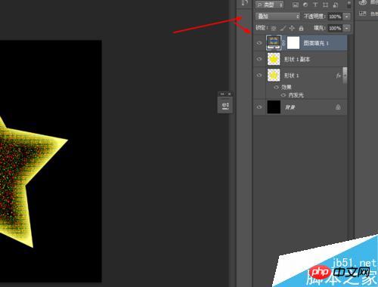
Task: Toggle lock transparent pixels icon
Action: point(274,28)
